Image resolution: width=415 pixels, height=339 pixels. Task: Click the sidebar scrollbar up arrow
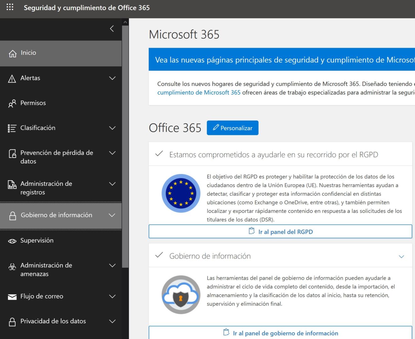(x=125, y=22)
